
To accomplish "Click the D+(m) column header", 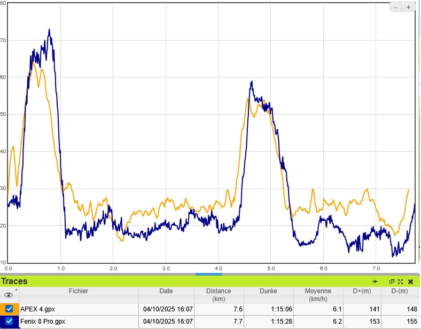I will (x=362, y=291).
